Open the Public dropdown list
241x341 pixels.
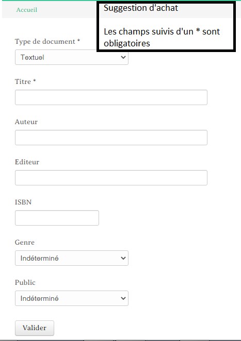tap(71, 298)
